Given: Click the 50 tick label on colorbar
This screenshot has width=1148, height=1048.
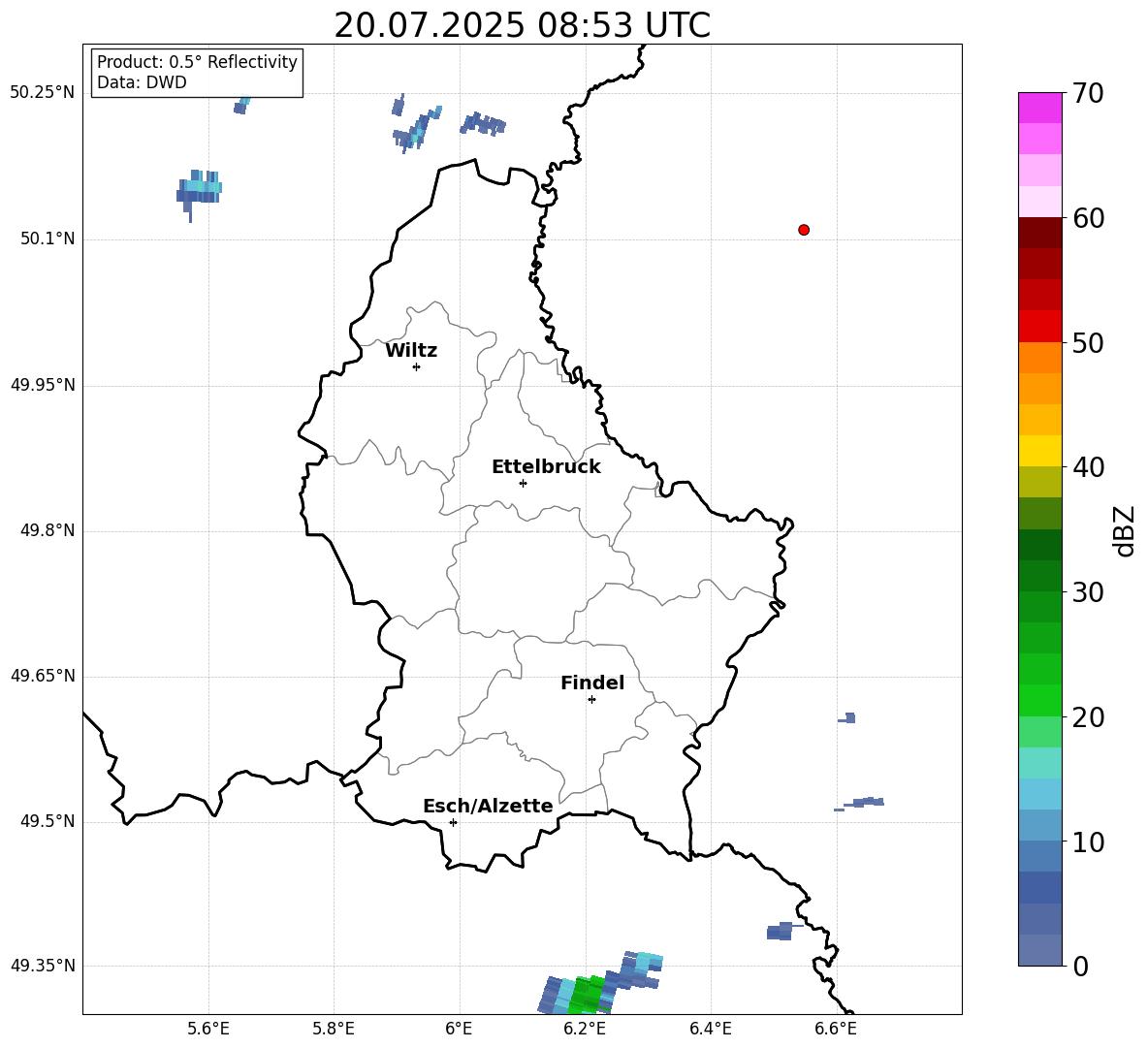Looking at the screenshot, I should pos(1088,343).
